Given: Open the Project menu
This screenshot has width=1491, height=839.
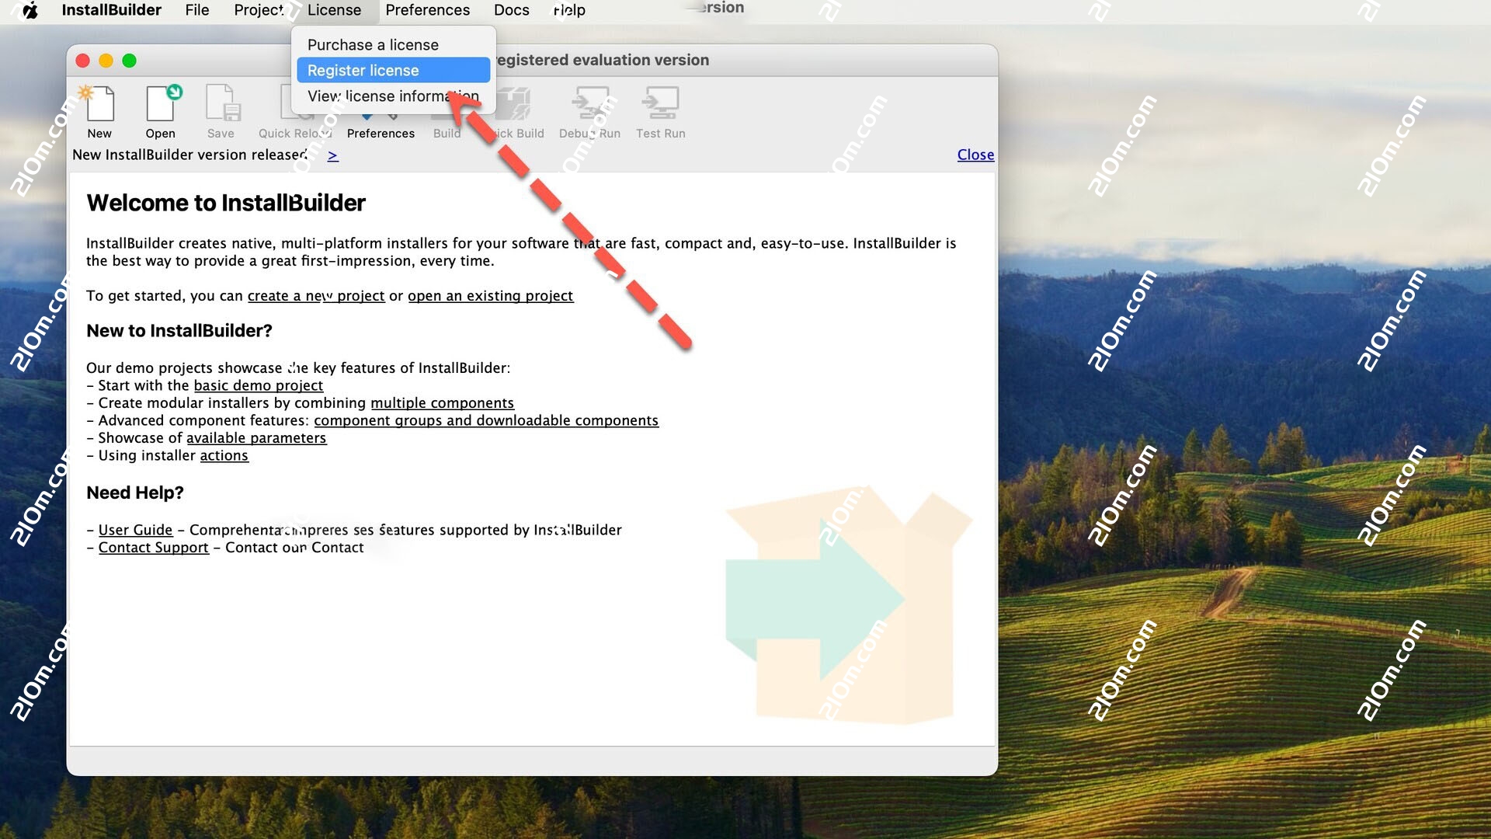Looking at the screenshot, I should 259,10.
